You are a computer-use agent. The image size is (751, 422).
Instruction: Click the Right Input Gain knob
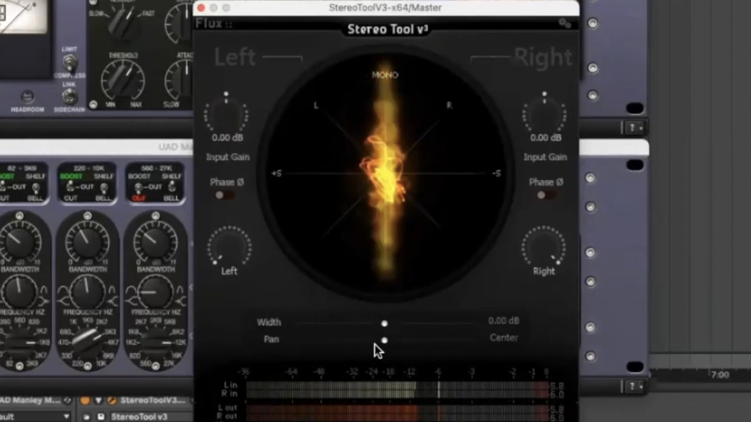click(x=544, y=114)
